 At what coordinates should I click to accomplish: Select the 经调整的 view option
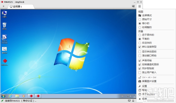click(x=145, y=27)
